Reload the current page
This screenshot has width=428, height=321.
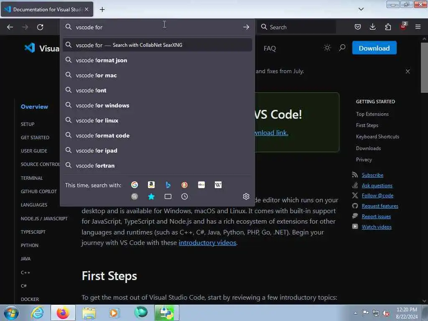pos(40,27)
